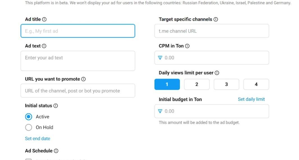Focus the Initial budget in Ton field

[x=212, y=111]
